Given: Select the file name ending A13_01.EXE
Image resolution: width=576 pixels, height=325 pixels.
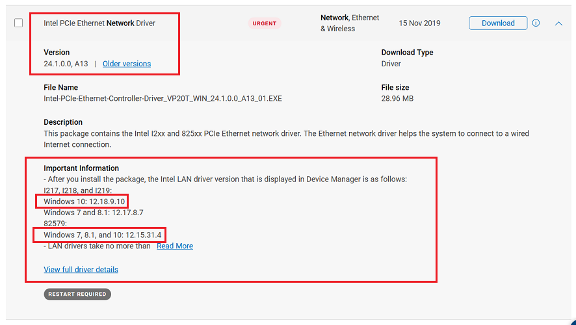Looking at the screenshot, I should click(163, 98).
